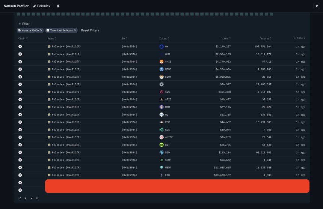The width and height of the screenshot is (323, 209).
Task: Click the COMP token icon
Action: click(x=161, y=160)
